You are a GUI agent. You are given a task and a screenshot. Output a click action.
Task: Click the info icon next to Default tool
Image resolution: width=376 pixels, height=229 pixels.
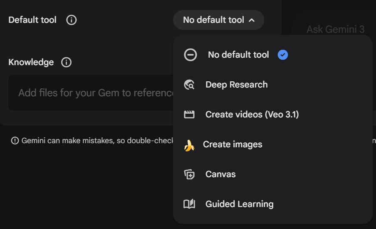pos(72,20)
